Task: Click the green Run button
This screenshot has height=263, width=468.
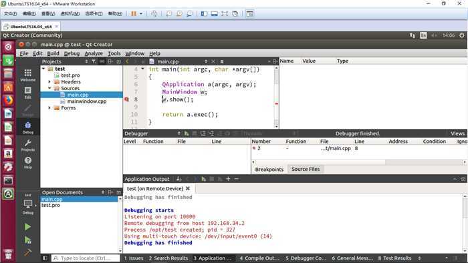Action: tap(27, 227)
